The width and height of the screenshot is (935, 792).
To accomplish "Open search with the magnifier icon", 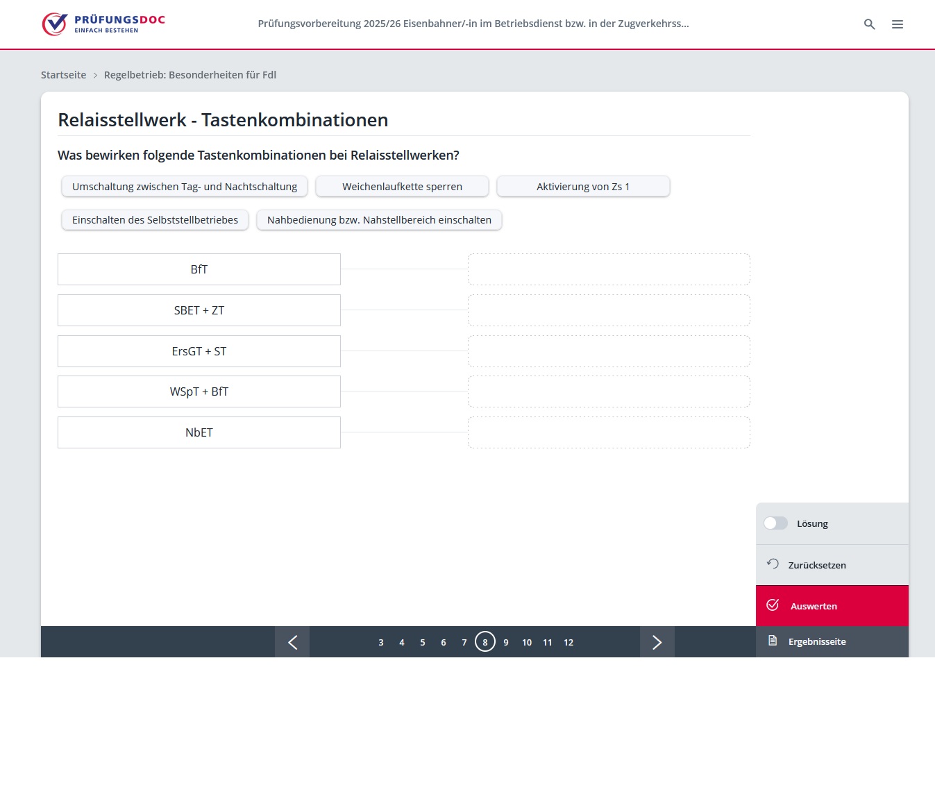I will (869, 24).
